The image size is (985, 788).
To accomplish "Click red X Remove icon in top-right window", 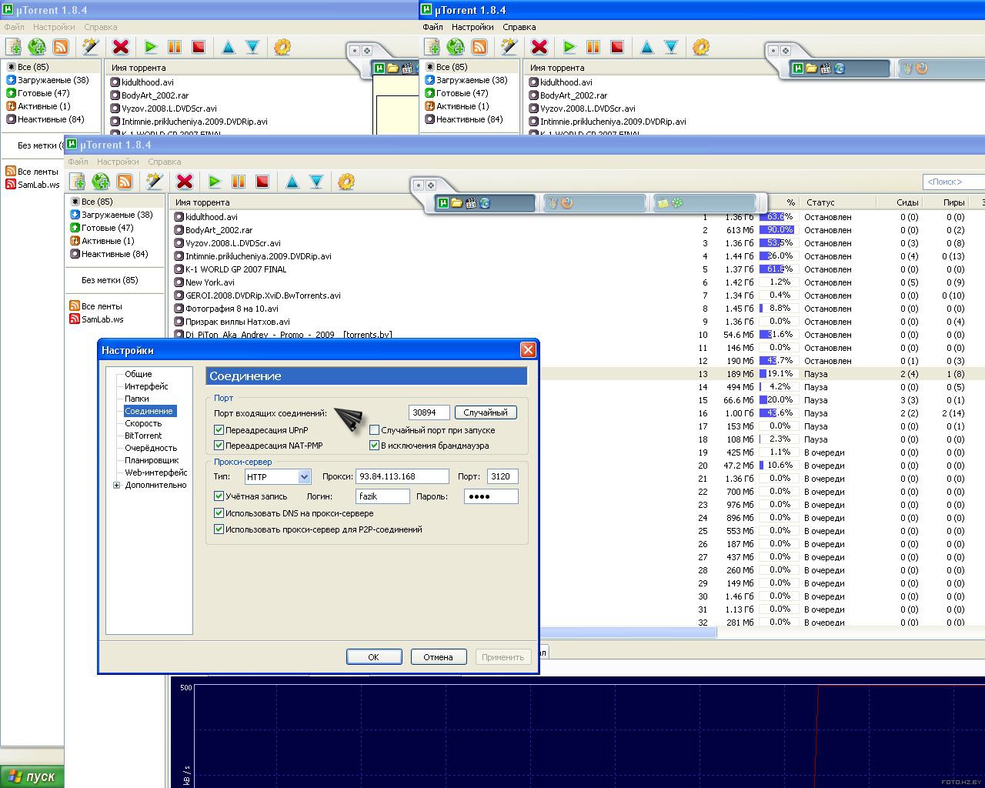I will (539, 47).
